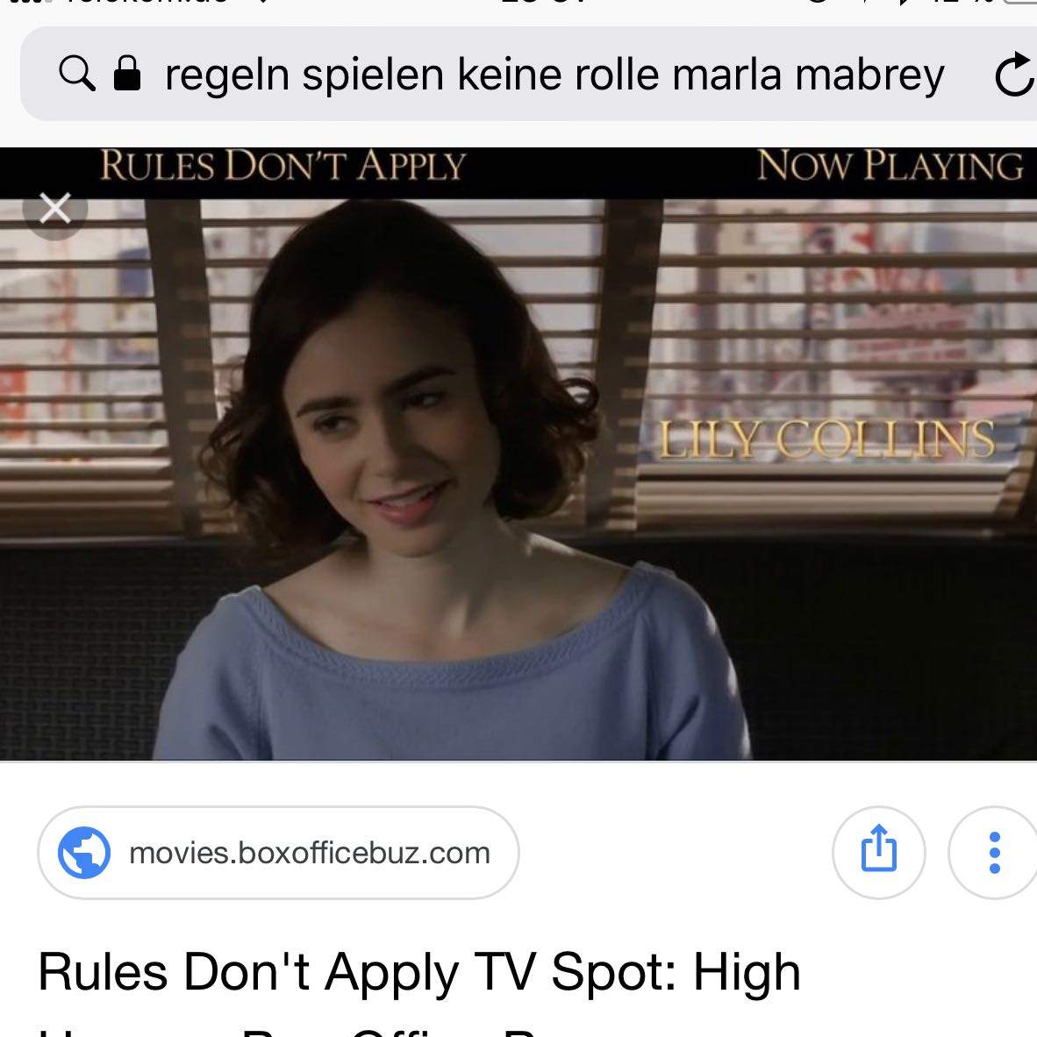Open the preview image of woman in blue sweater

click(x=518, y=454)
